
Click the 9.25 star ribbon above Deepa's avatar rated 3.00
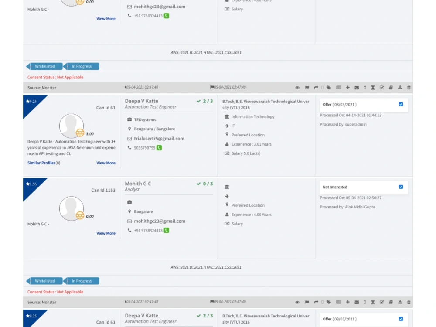31,102
